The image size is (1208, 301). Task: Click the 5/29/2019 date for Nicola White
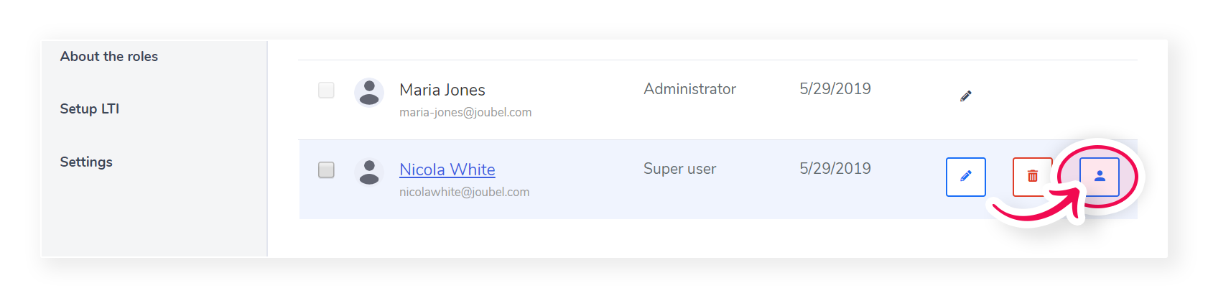[835, 169]
